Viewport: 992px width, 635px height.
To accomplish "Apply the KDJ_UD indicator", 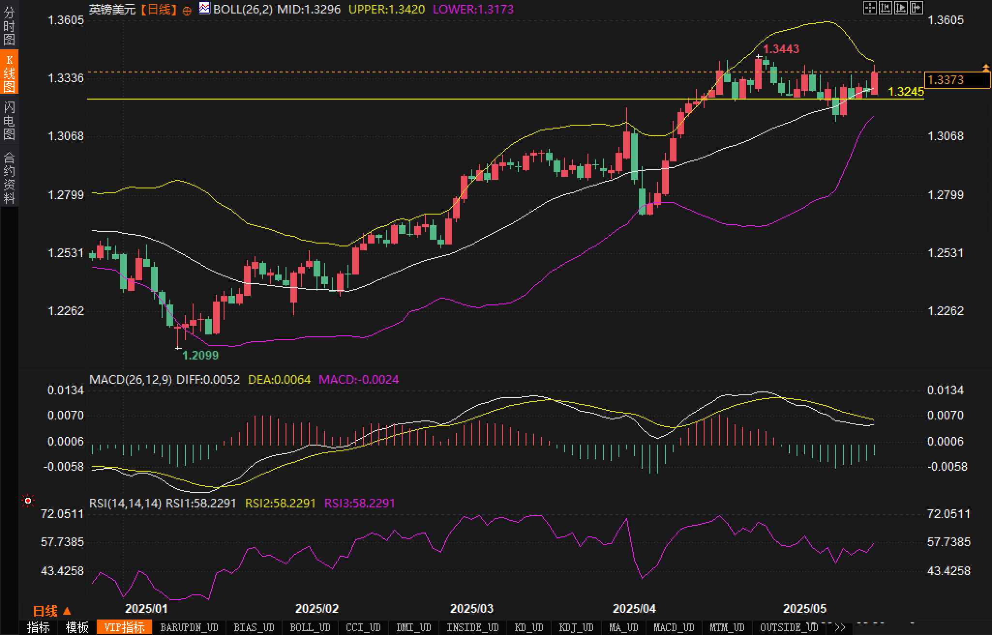I will 576,628.
